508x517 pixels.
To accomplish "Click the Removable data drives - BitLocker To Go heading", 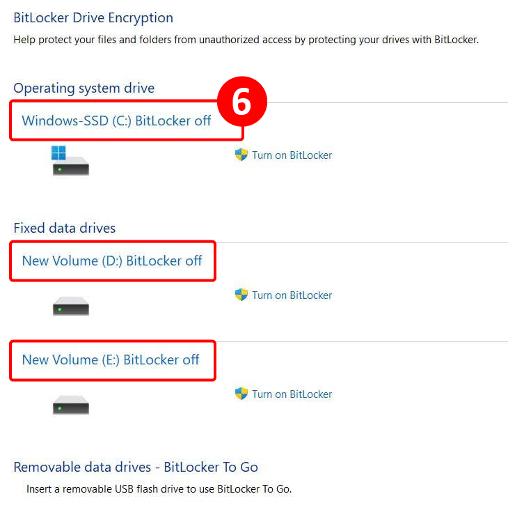I will coord(136,467).
